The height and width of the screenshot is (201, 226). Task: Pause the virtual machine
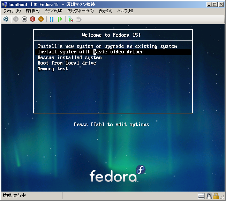click(x=52, y=19)
